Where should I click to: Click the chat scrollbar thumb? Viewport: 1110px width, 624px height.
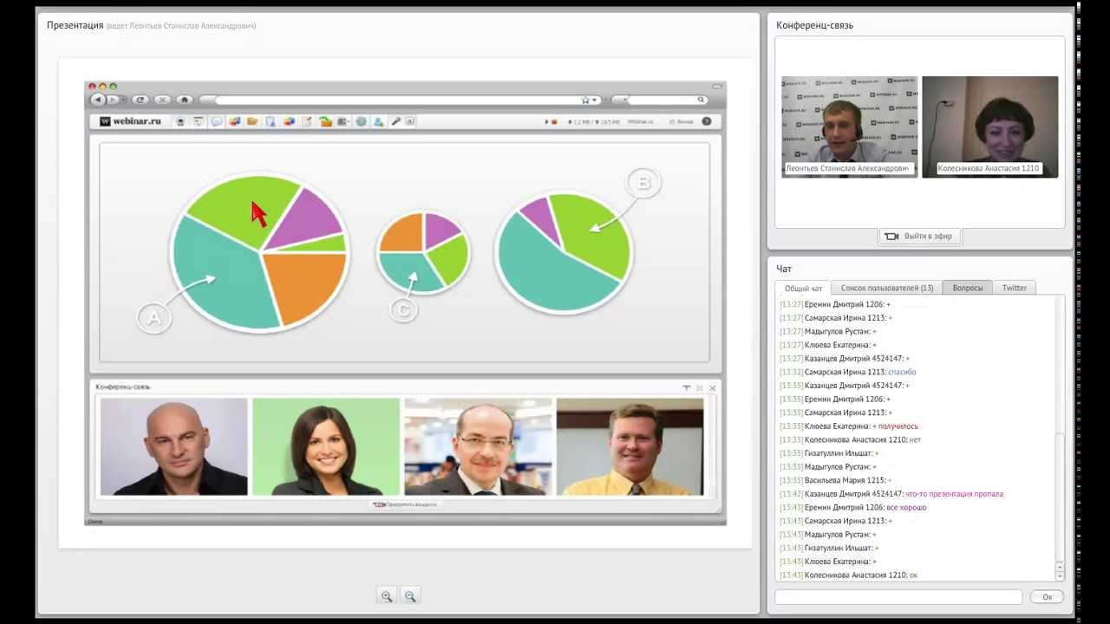coord(1060,497)
